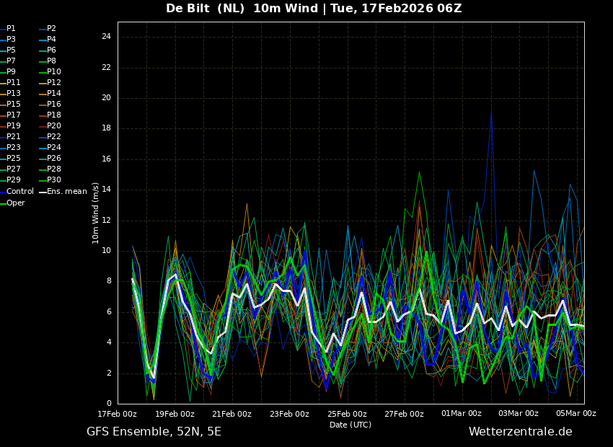Click the Date (UTC) axis title
The height and width of the screenshot is (447, 613).
point(350,425)
